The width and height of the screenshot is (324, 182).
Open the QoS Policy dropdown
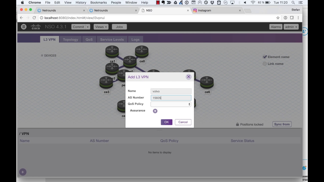(x=171, y=104)
